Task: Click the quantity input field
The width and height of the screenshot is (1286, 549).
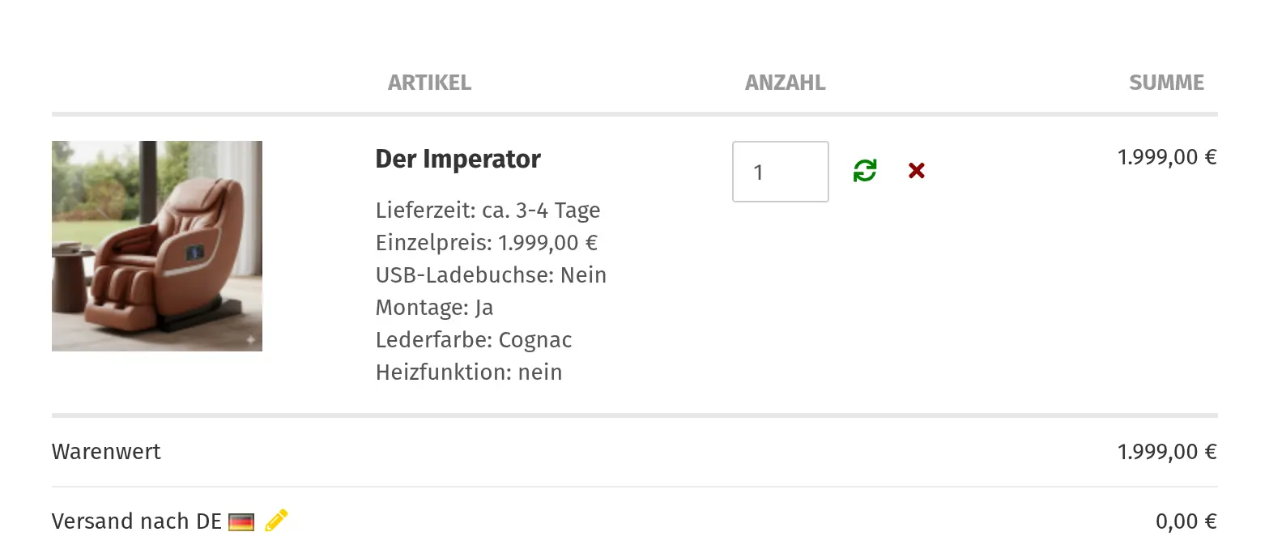Action: (780, 172)
